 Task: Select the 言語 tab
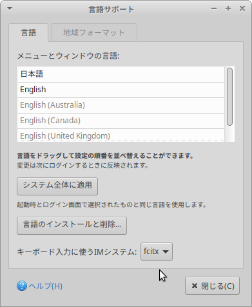click(x=28, y=33)
